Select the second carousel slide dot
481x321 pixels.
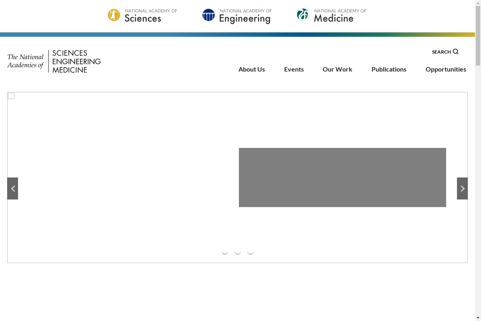[238, 251]
